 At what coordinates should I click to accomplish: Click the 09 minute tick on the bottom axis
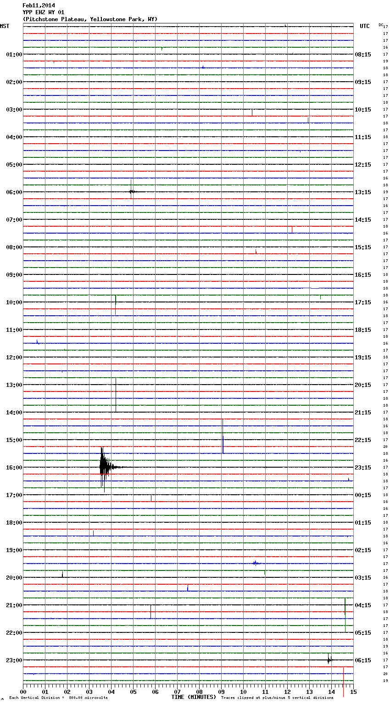(x=222, y=692)
